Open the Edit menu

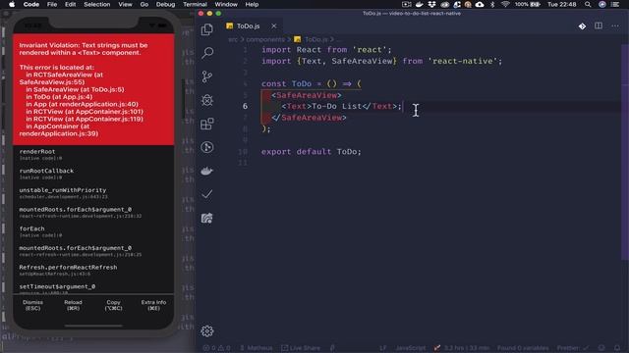(70, 4)
